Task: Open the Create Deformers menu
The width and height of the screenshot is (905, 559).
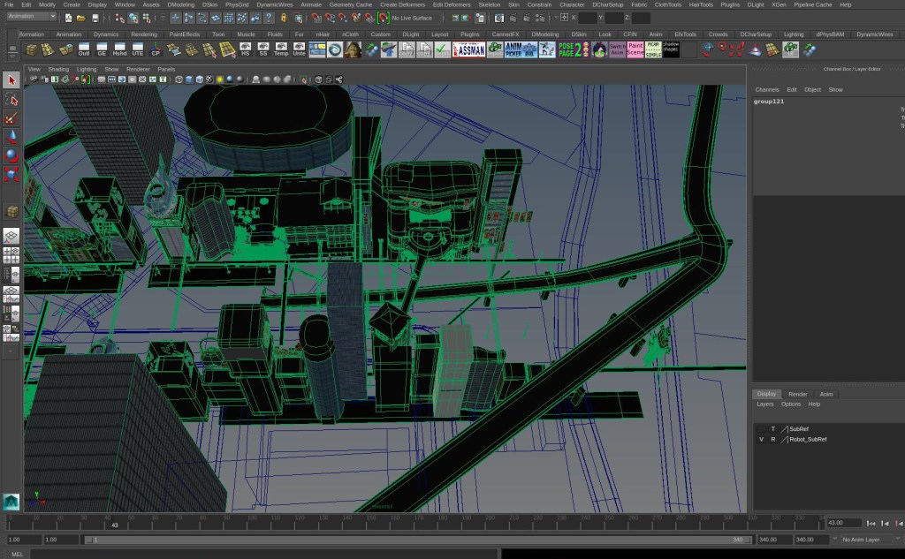Action: pos(401,4)
